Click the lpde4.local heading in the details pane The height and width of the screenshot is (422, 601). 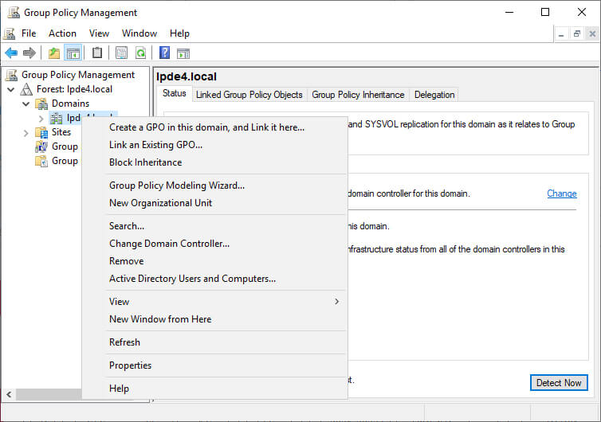(x=187, y=76)
